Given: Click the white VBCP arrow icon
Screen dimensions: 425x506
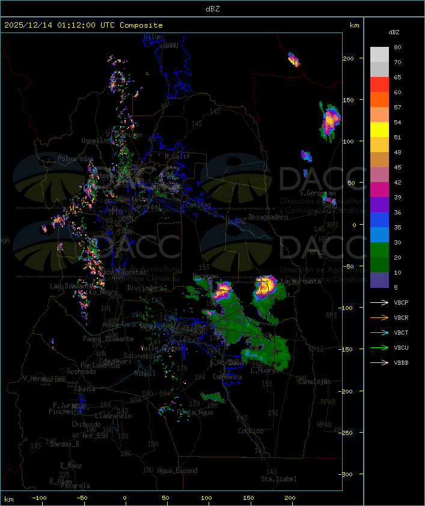Looking at the screenshot, I should pos(379,302).
